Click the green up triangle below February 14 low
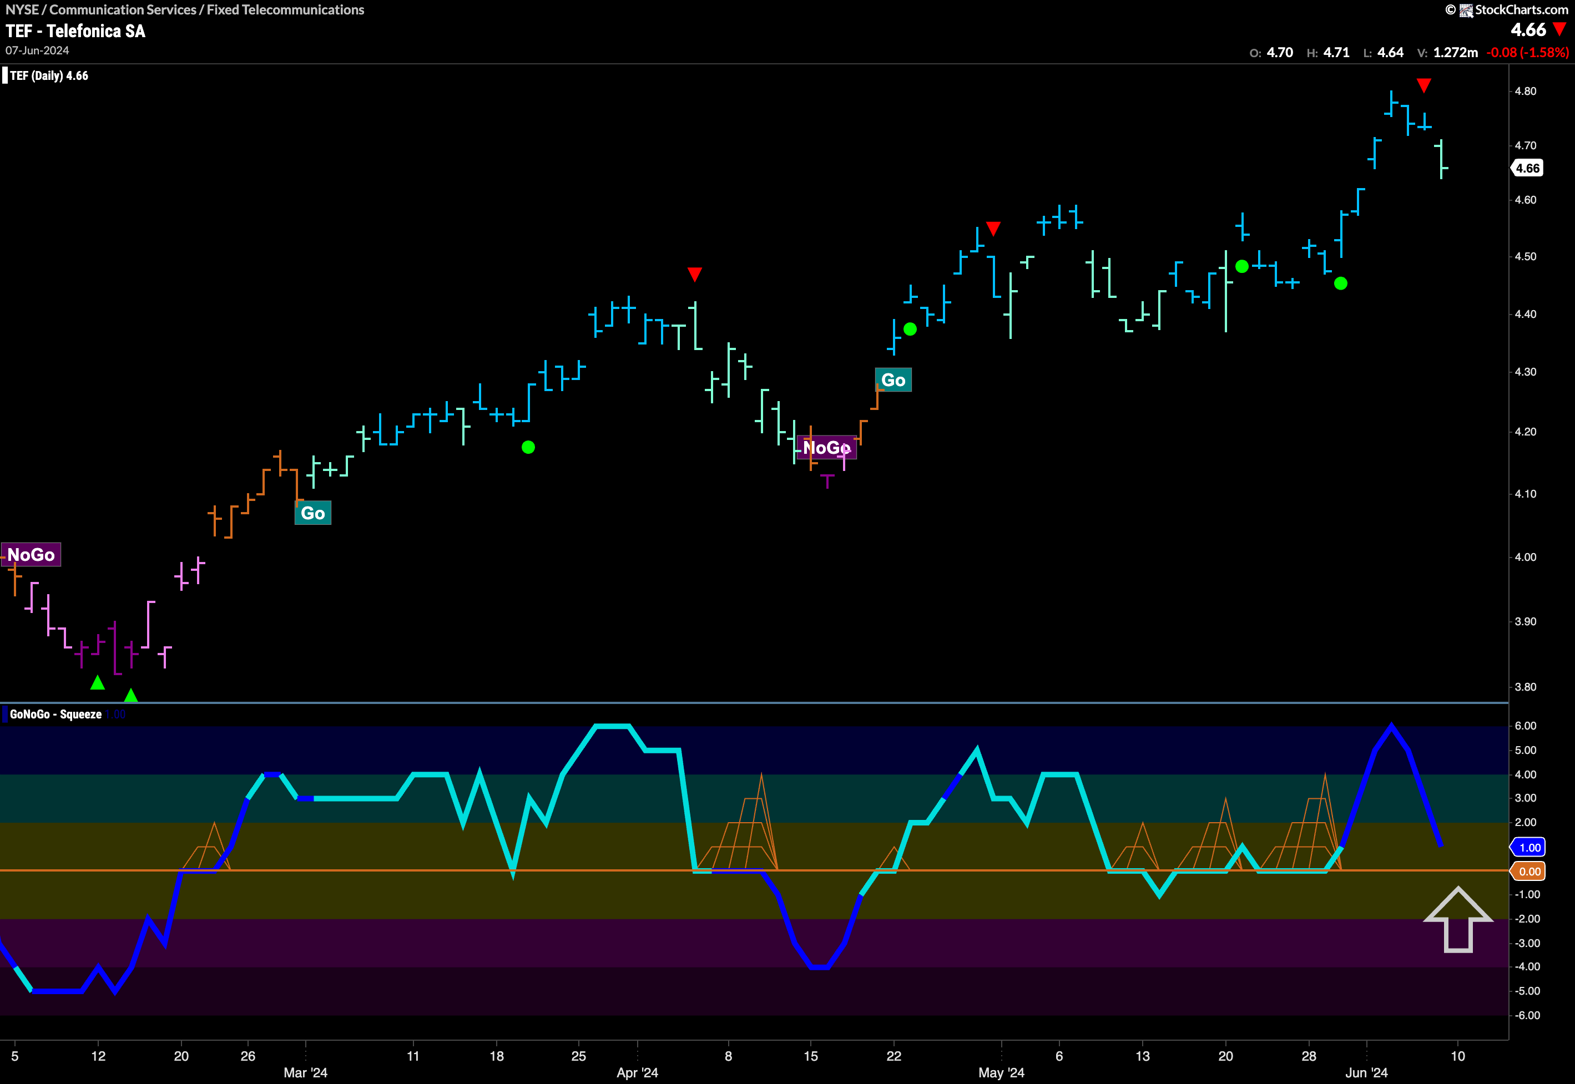Screen dimensions: 1575x1084 131,695
